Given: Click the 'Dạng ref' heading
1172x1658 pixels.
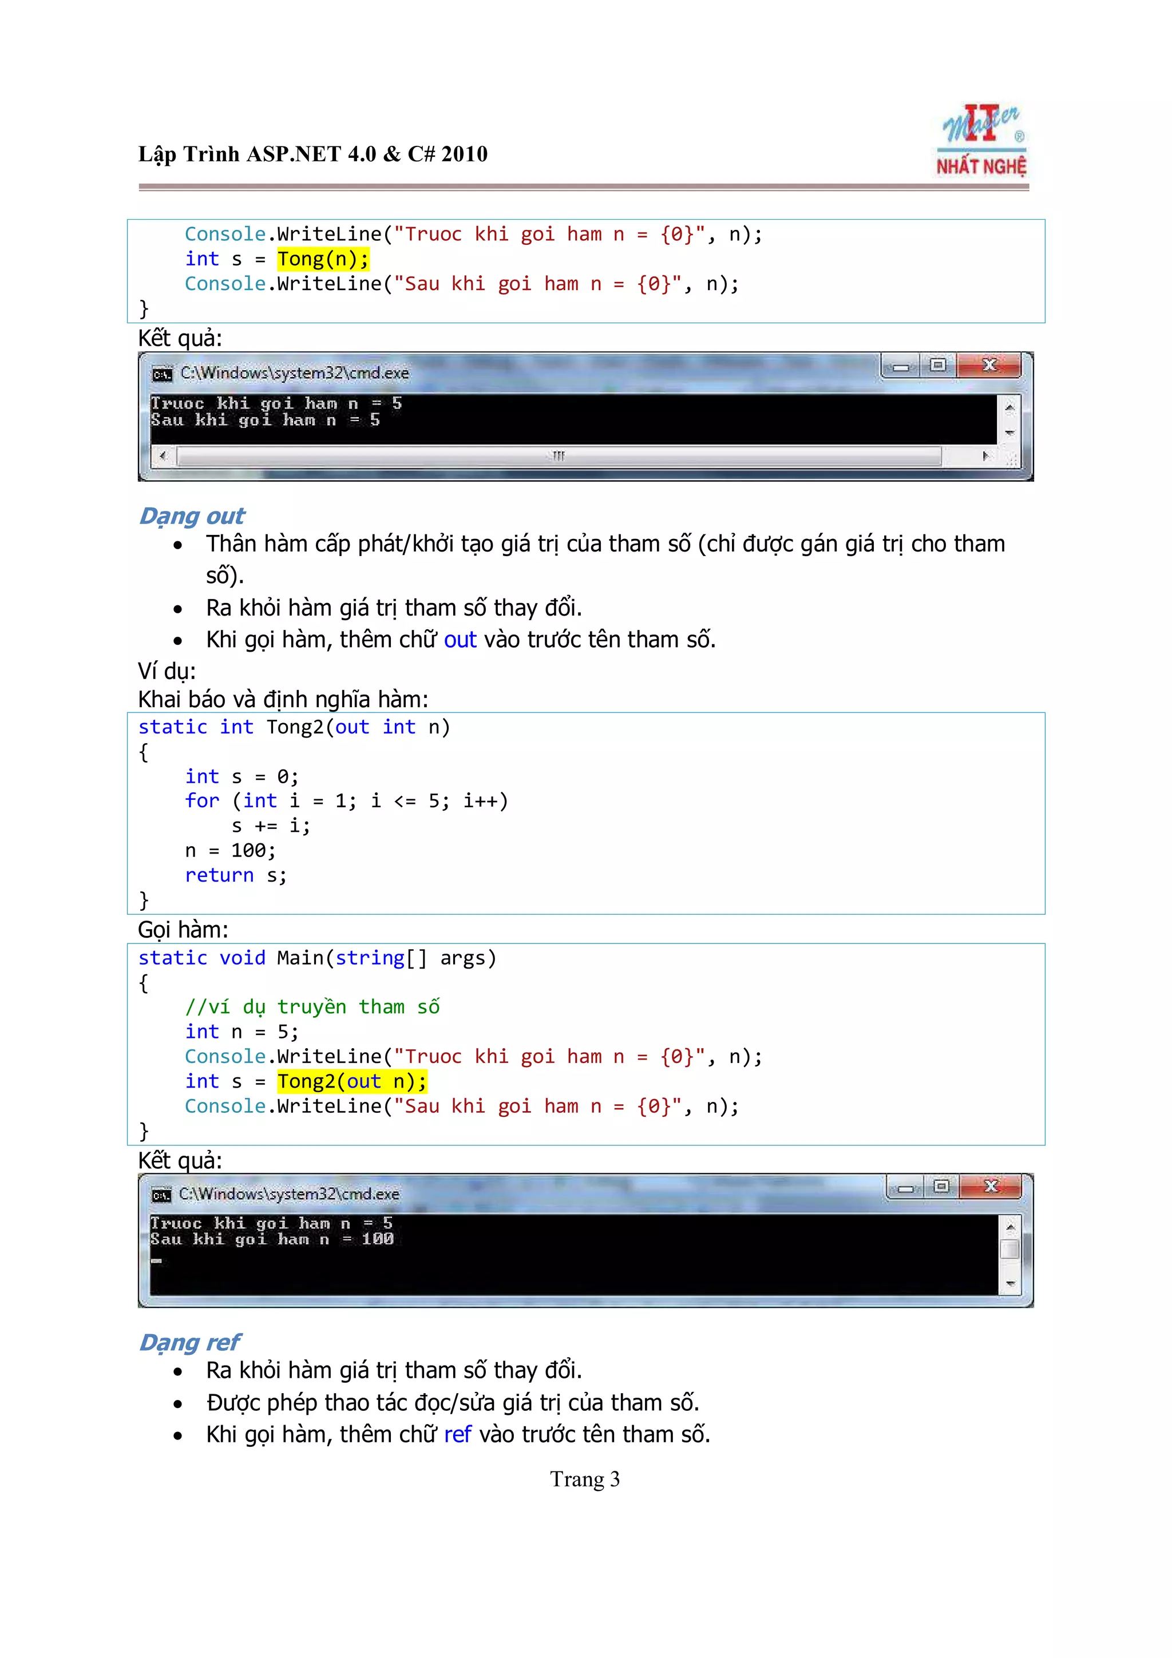Looking at the screenshot, I should coord(189,1342).
